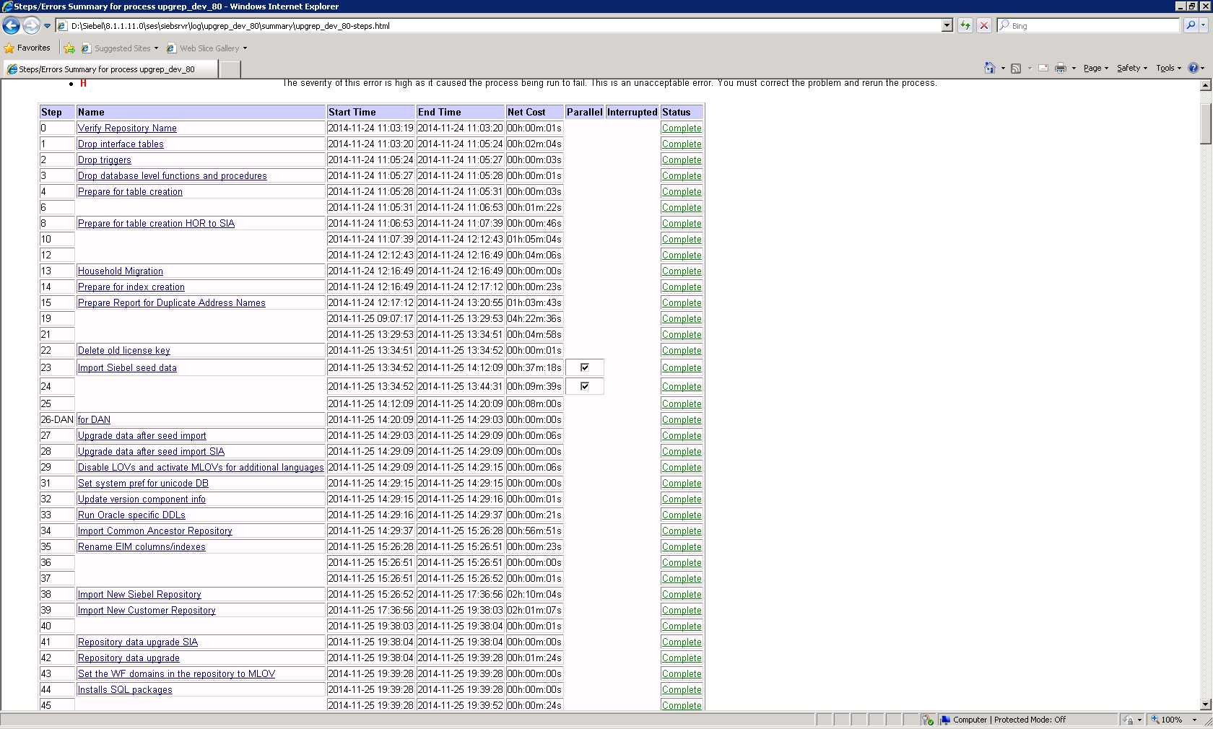Click the Back navigation button
The height and width of the screenshot is (729, 1213).
coord(11,26)
